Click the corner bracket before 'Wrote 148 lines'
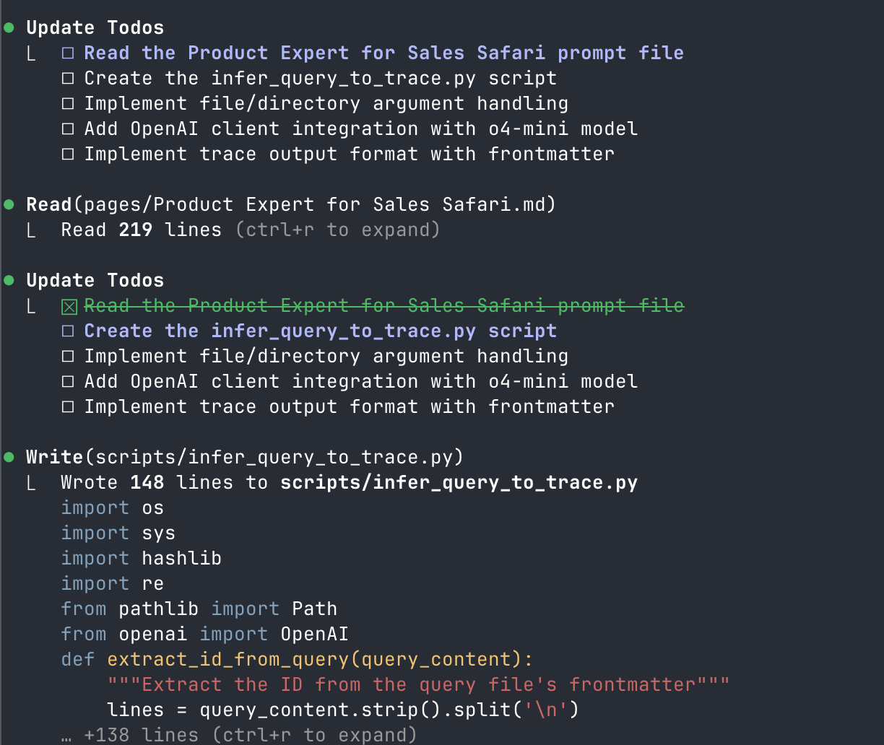This screenshot has height=745, width=884. (x=31, y=483)
